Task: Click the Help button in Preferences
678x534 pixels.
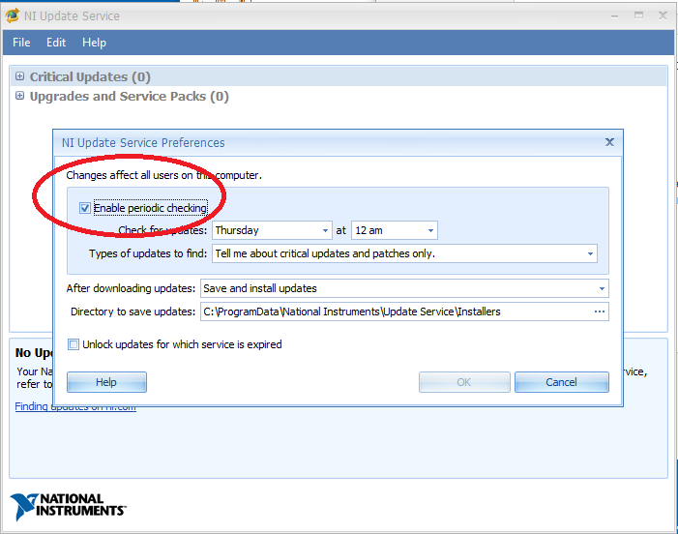Action: click(106, 382)
